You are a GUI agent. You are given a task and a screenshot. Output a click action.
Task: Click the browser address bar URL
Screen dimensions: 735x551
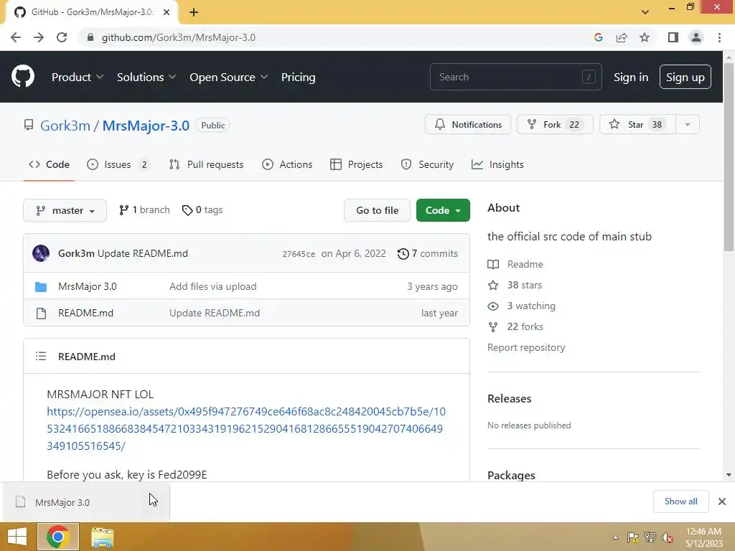click(x=179, y=37)
